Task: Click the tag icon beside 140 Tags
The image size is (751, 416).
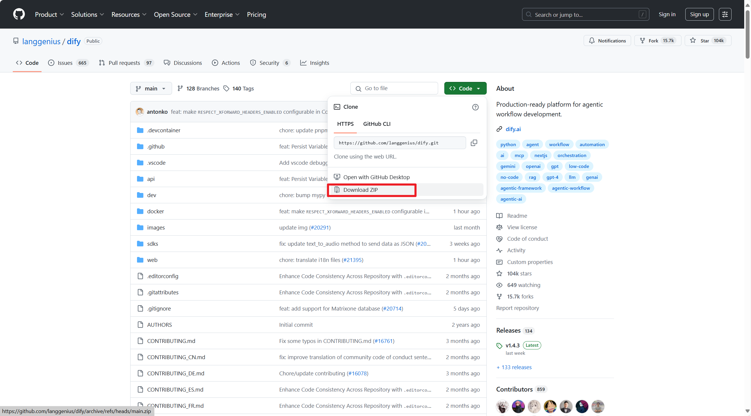Action: click(x=226, y=88)
